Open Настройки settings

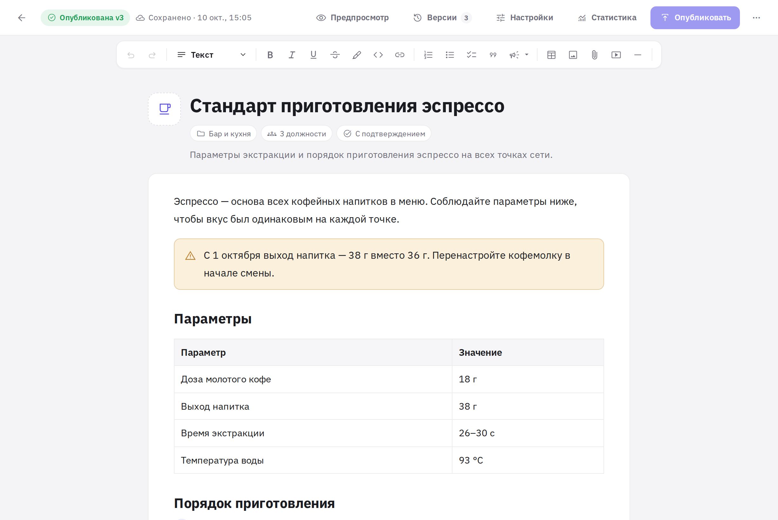coord(524,17)
